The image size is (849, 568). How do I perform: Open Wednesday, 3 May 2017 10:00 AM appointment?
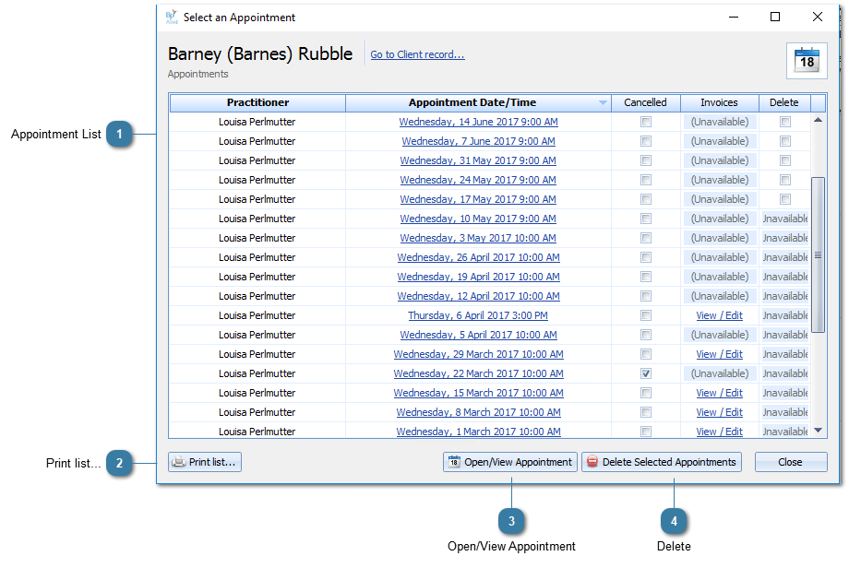click(x=478, y=238)
